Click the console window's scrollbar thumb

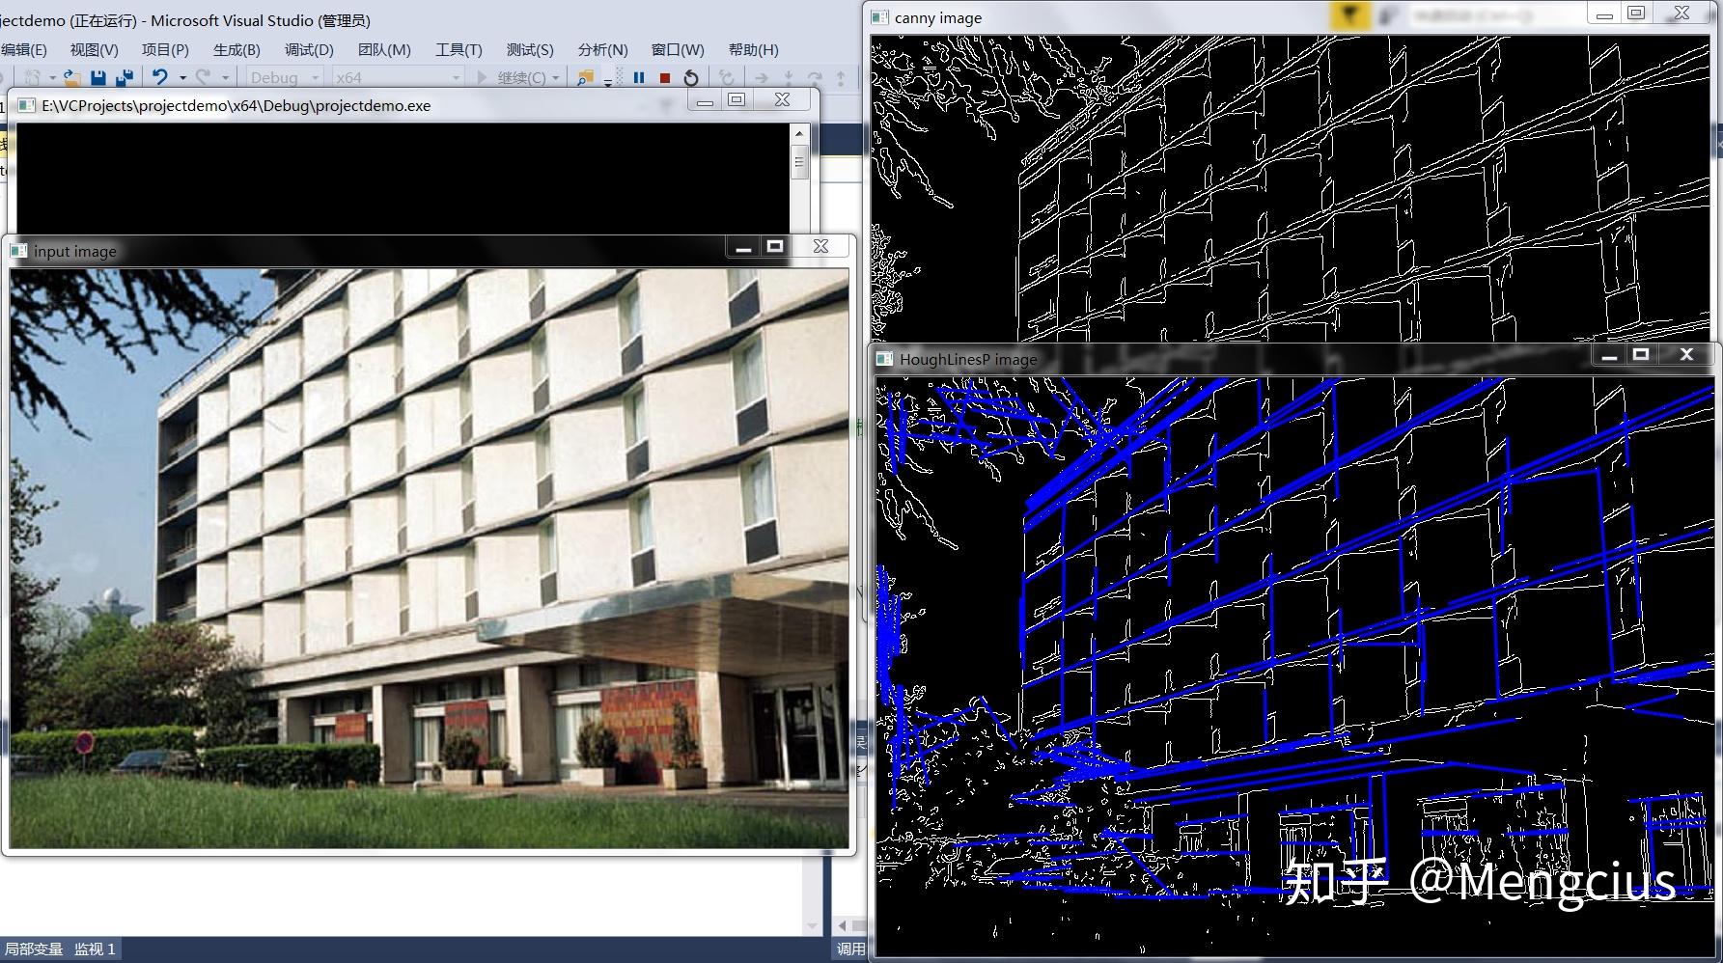pyautogui.click(x=799, y=162)
